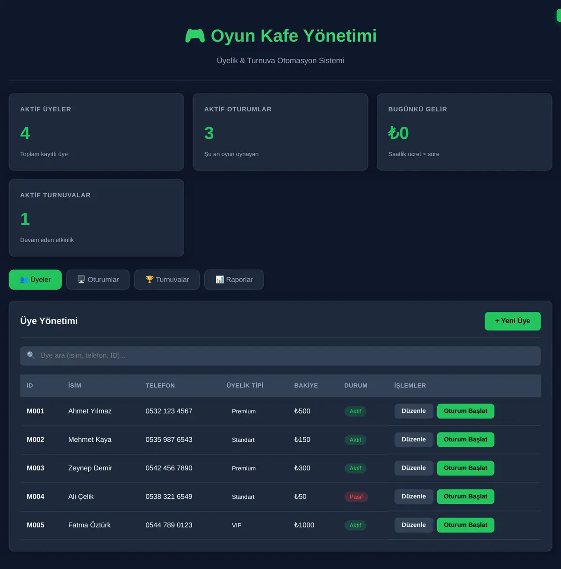The height and width of the screenshot is (569, 561).
Task: Open the Üyeler tab
Action: point(35,280)
